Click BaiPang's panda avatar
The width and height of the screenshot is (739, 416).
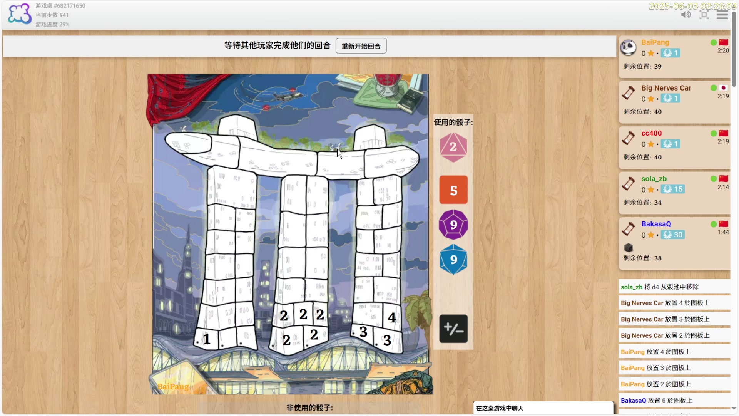(x=629, y=48)
